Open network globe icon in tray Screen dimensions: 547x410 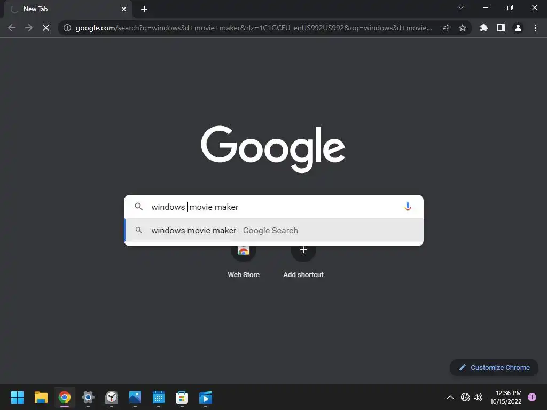[x=465, y=397]
